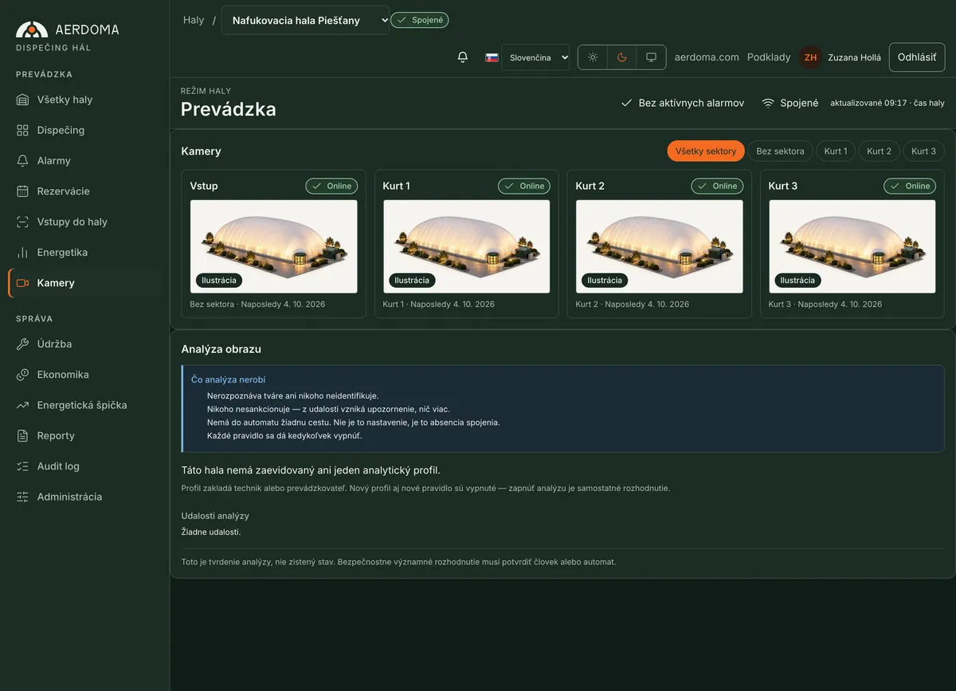Screen dimensions: 956x691
Task: Switch to system theme monitor icon
Action: (652, 57)
